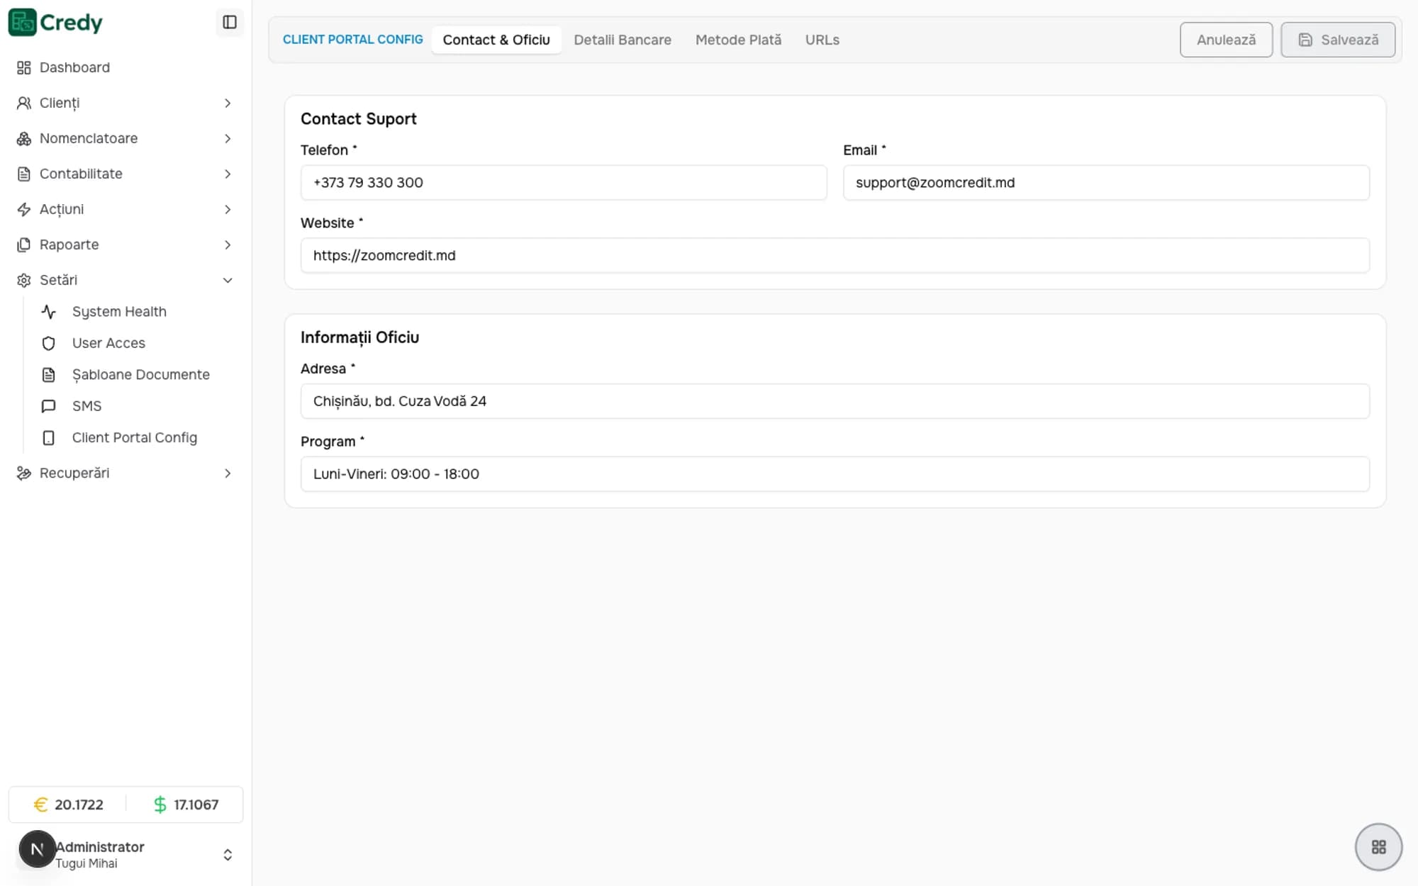Click the User Acces shield icon
Screen dimensions: 1418x886
coord(48,343)
